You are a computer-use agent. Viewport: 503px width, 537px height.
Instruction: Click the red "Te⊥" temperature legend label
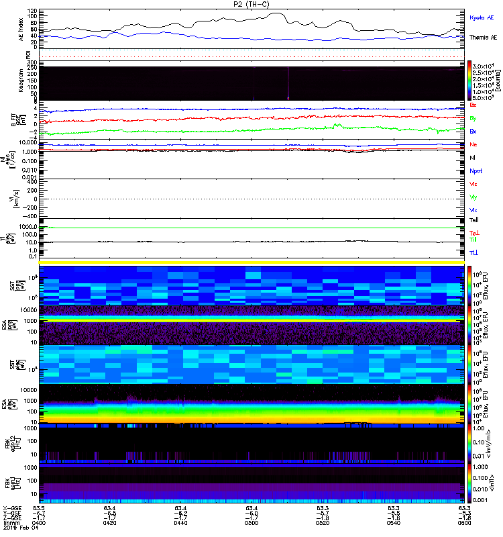(474, 233)
